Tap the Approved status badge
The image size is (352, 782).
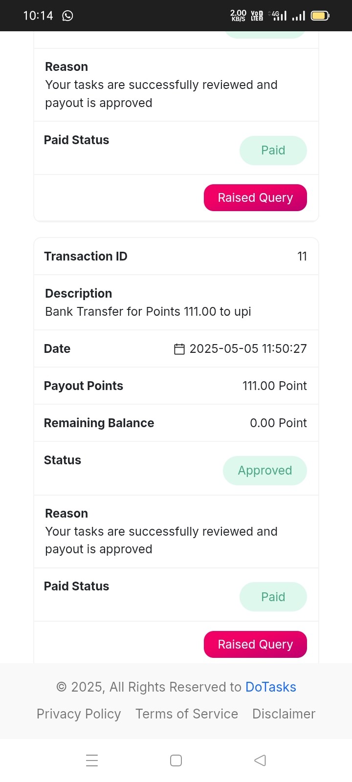[x=265, y=471]
